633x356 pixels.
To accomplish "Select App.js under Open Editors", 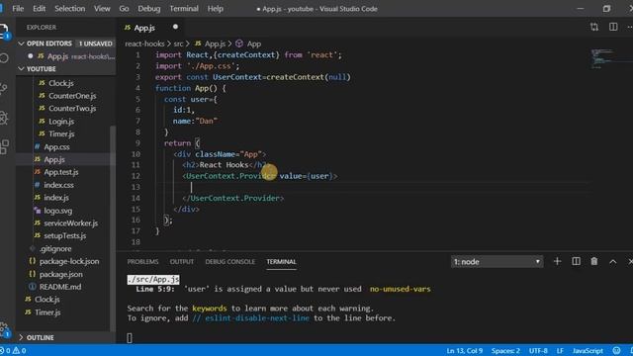I will coord(66,56).
